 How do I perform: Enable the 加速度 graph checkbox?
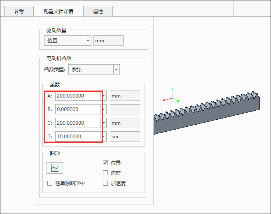point(105,183)
